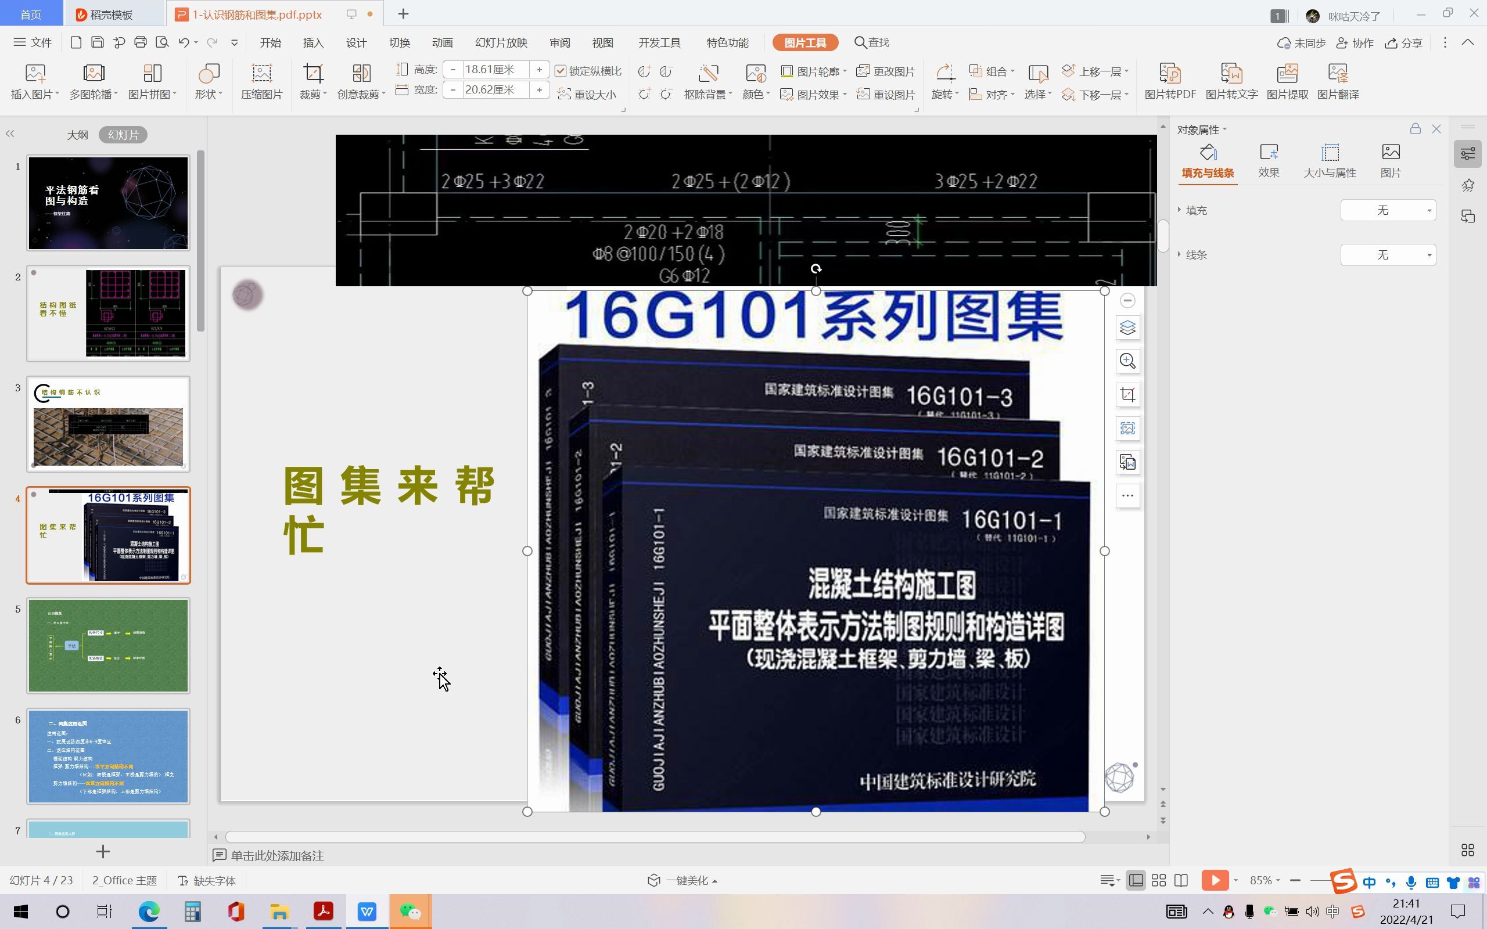
Task: Click Send Backward (下移一层) button
Action: click(1095, 94)
